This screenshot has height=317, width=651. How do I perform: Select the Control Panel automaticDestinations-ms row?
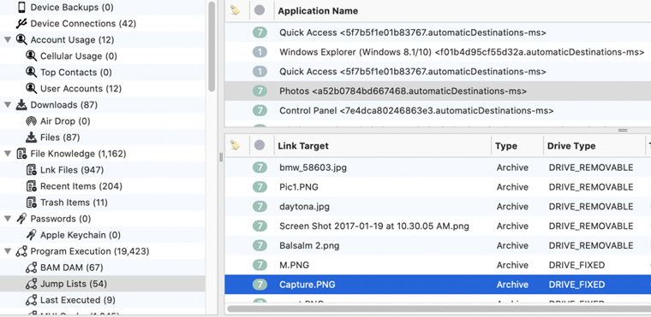coord(438,110)
